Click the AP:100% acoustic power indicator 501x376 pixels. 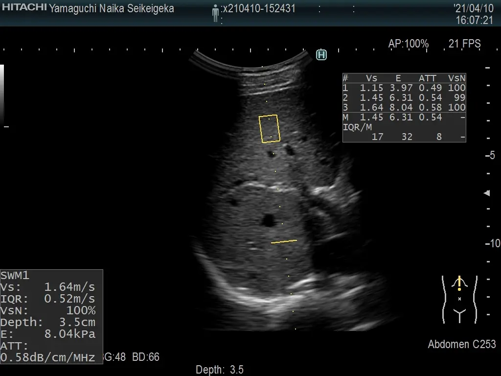click(408, 44)
